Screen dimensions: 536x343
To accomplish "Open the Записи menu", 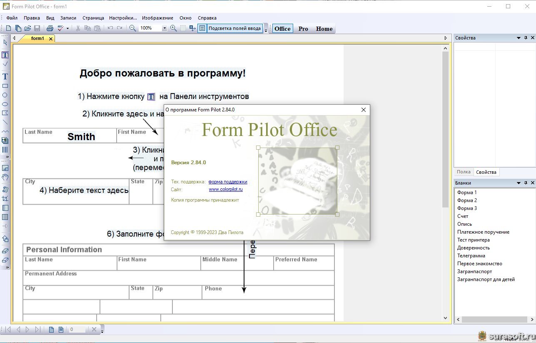I will pyautogui.click(x=68, y=18).
